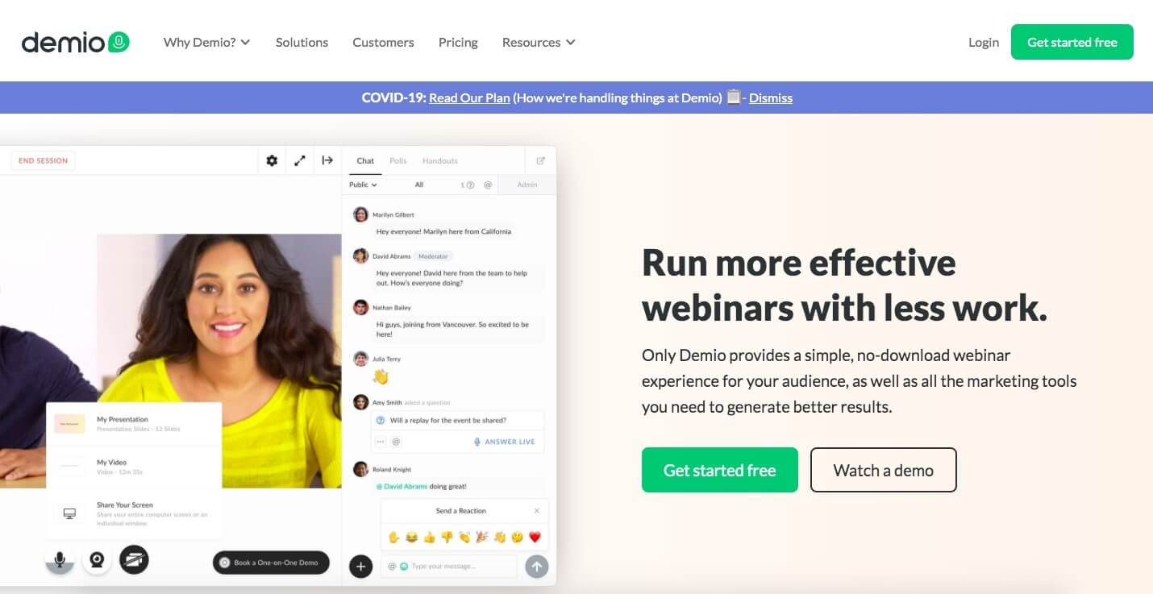
Task: Expand the Why Demio? menu
Action: click(207, 42)
